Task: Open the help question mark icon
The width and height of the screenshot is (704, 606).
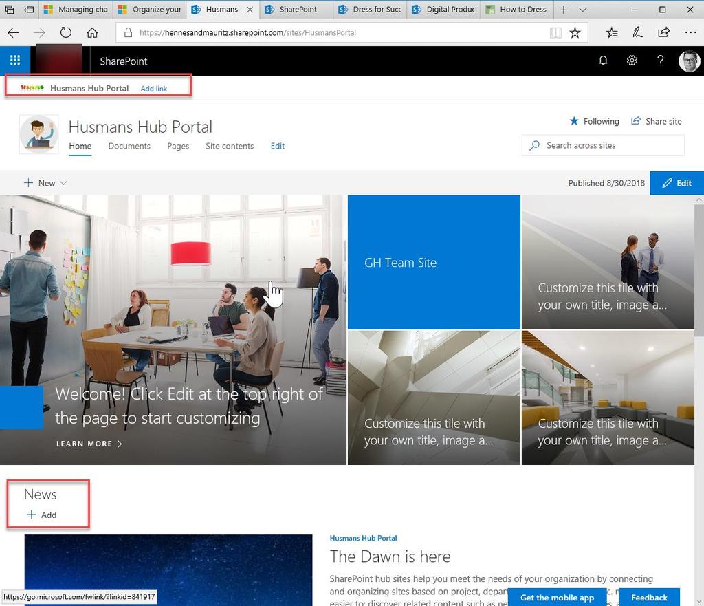Action: click(660, 61)
